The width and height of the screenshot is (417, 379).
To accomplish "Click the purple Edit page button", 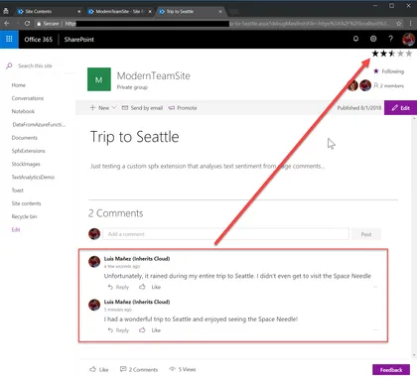I will tap(400, 108).
